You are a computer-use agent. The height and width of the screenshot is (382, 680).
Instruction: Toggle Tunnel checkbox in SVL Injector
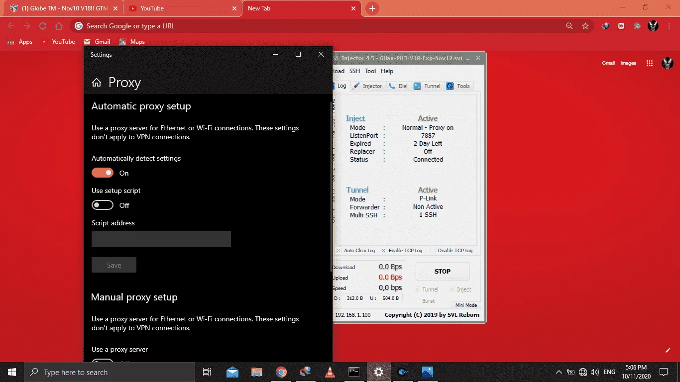pos(418,289)
